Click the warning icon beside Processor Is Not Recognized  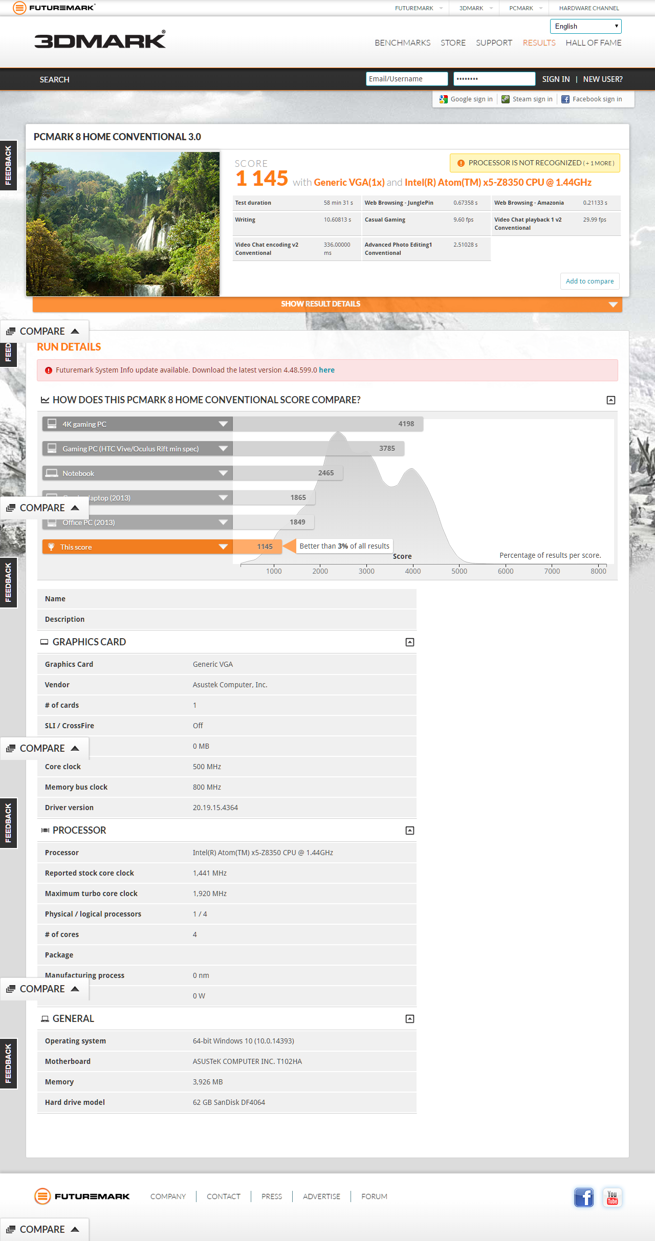[x=461, y=163]
